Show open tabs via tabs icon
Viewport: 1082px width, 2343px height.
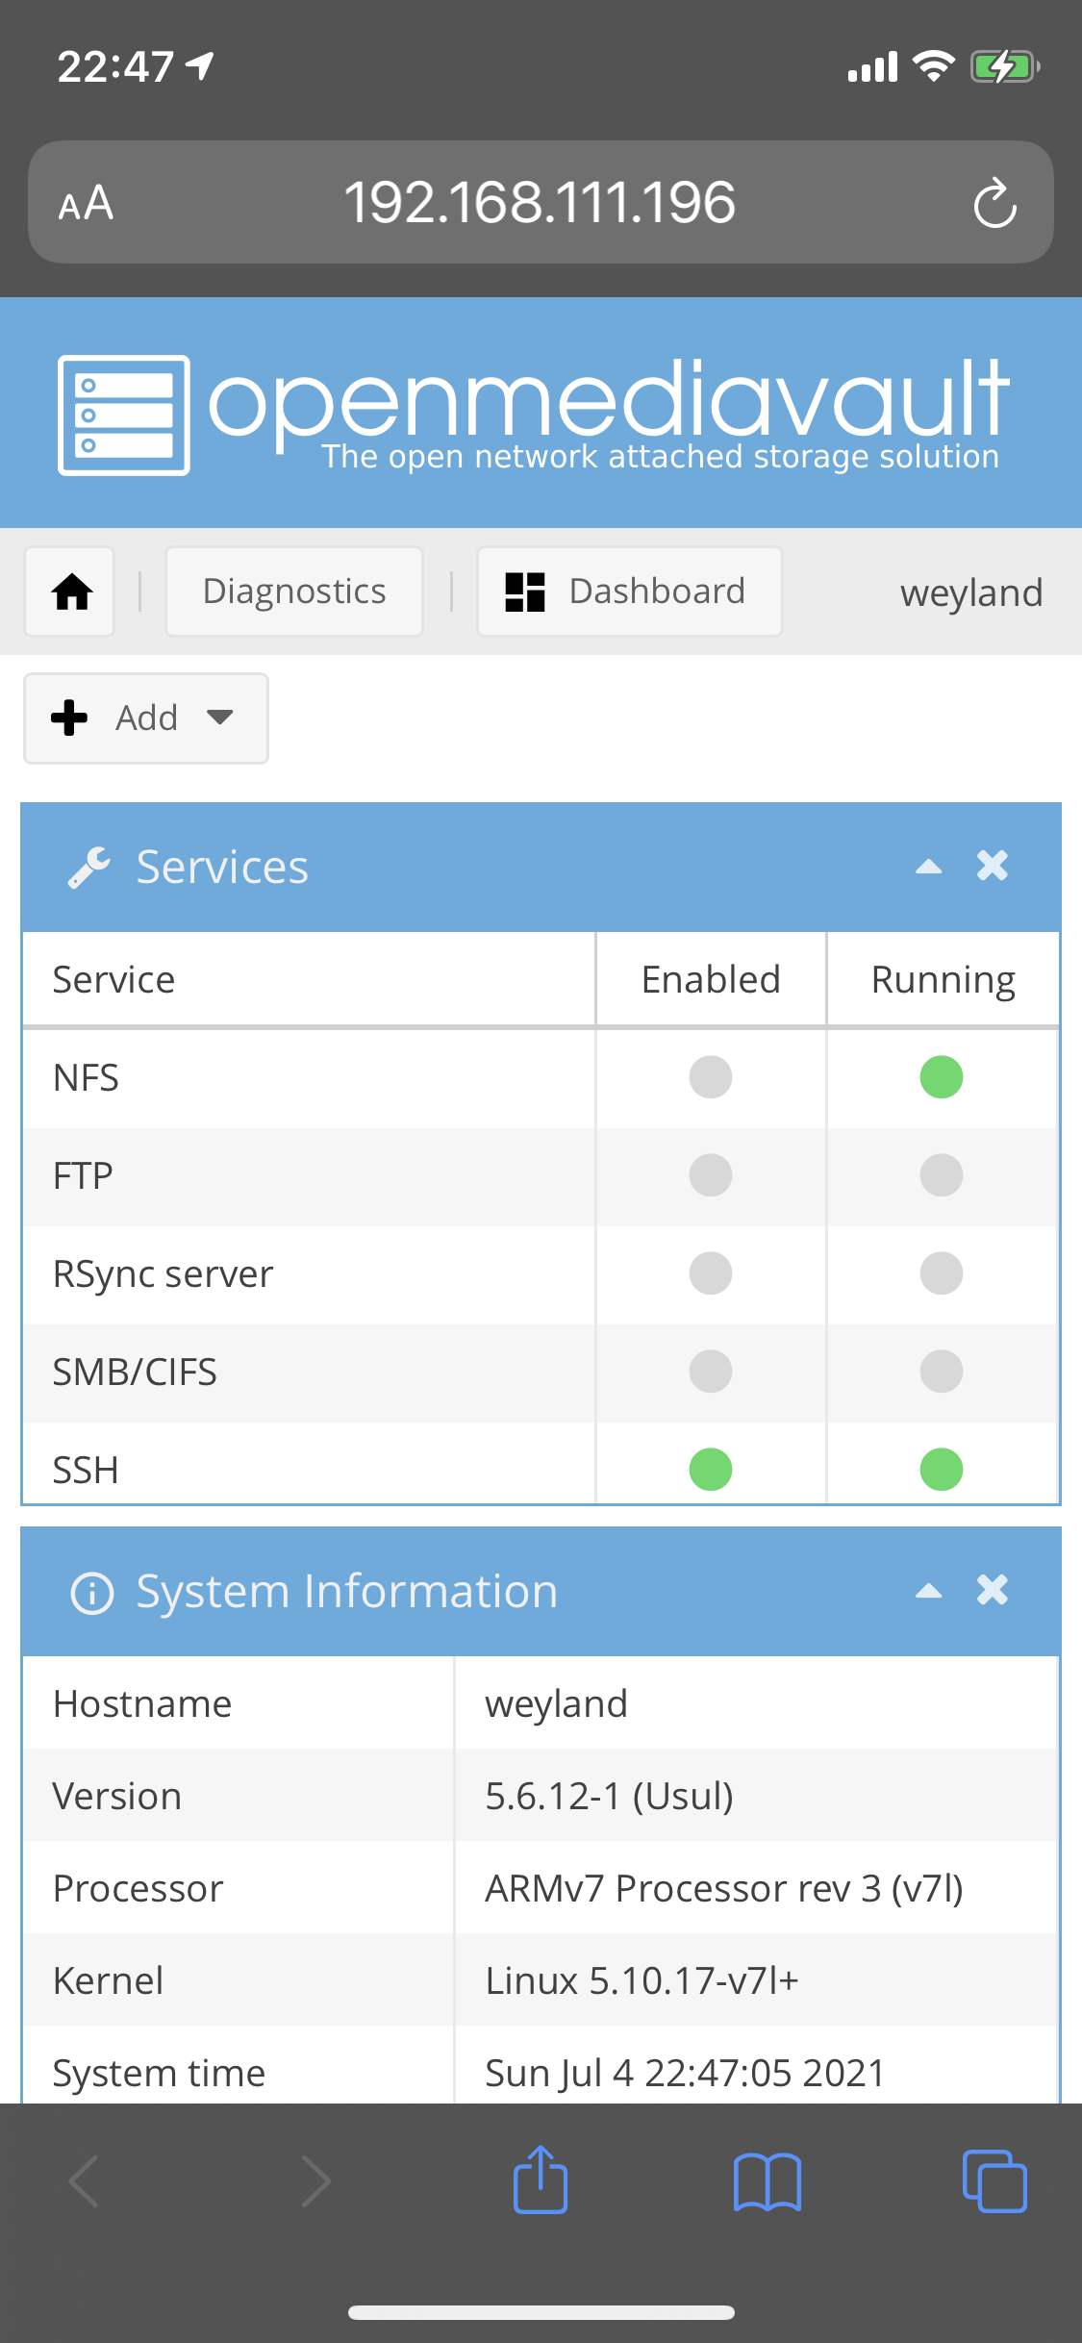tap(994, 2180)
